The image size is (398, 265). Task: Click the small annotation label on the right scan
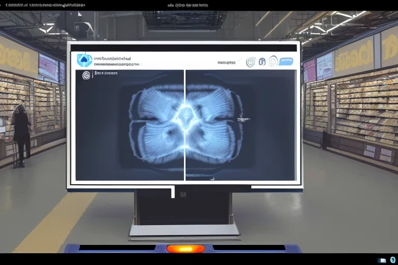243,119
